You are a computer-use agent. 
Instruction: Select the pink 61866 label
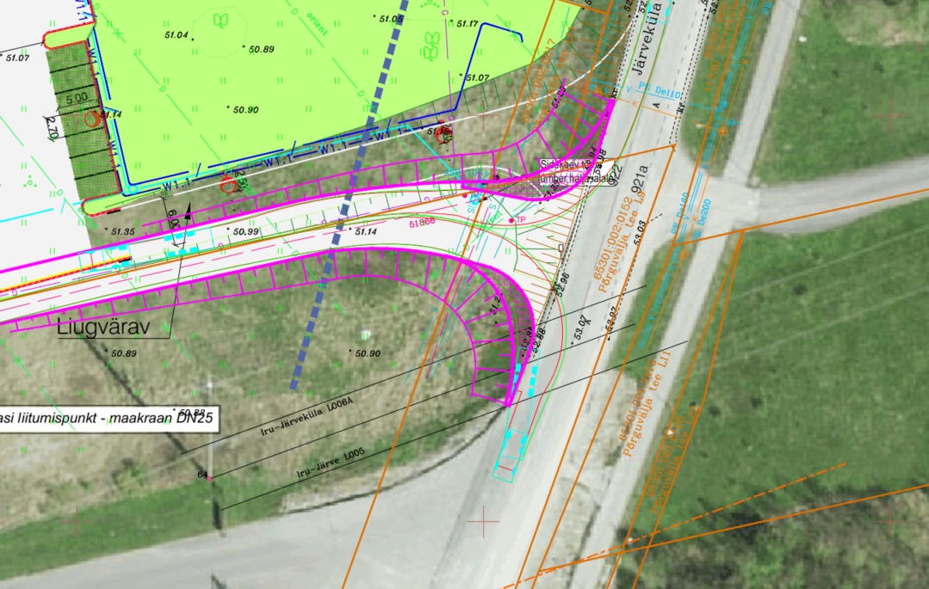coord(421,223)
